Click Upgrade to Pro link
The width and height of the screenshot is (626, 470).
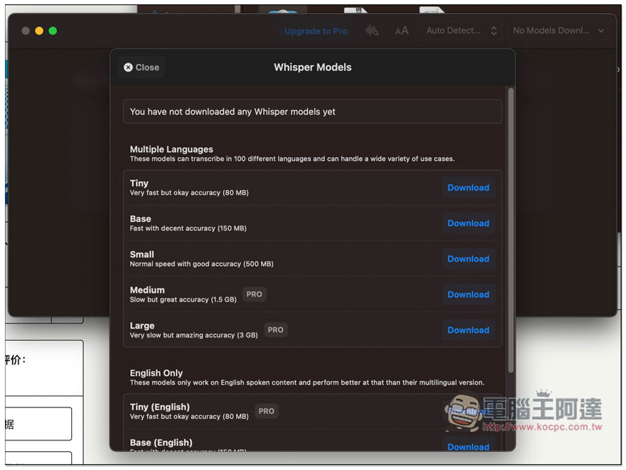coord(316,31)
